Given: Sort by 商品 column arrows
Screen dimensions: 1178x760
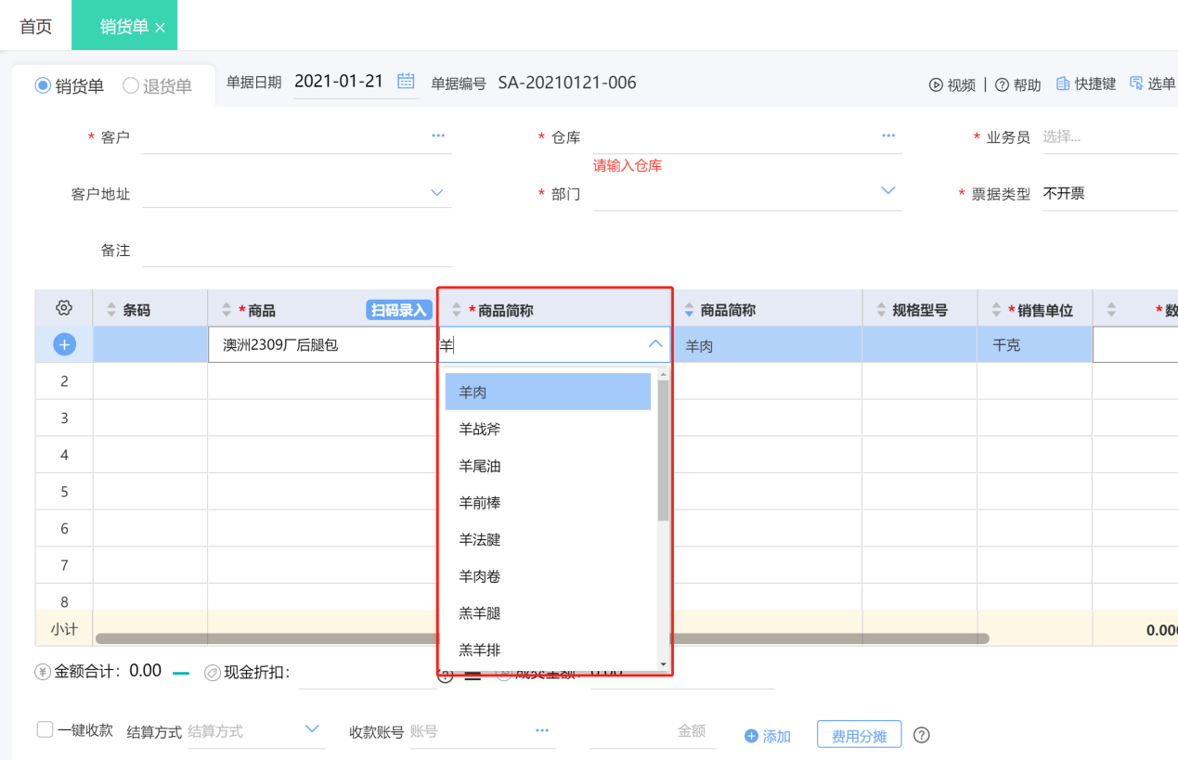Looking at the screenshot, I should tap(227, 310).
